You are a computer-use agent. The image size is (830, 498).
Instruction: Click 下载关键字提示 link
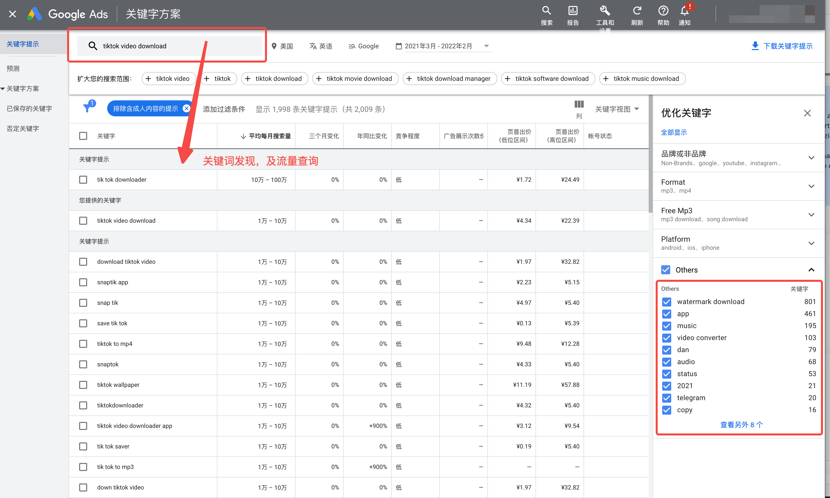[788, 46]
